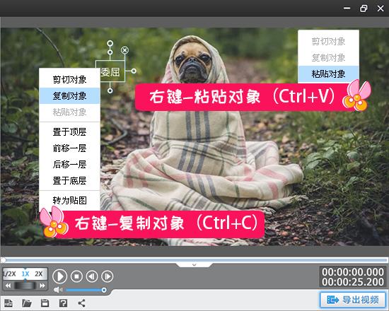
Task: Click the rewind double-arrow speed button
Action: point(8,286)
